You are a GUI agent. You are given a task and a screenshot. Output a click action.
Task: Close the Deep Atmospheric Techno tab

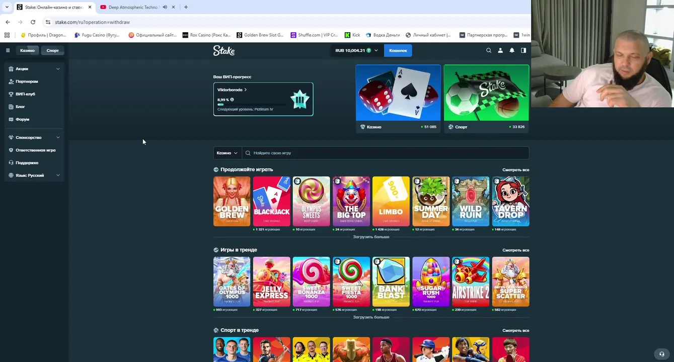tap(173, 7)
